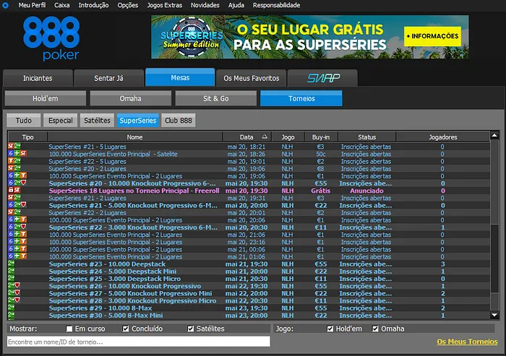
Task: Open the Responsabilidade menu
Action: pyautogui.click(x=277, y=5)
